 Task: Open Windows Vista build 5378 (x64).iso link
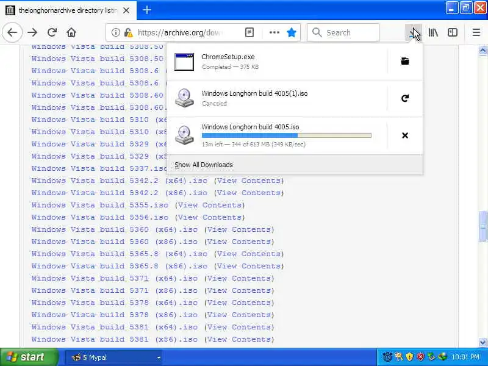tap(115, 303)
